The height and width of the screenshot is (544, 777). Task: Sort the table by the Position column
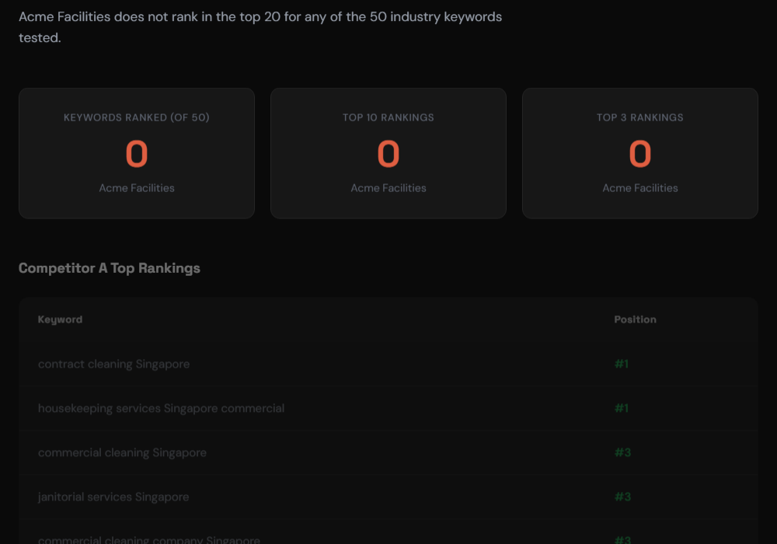click(x=636, y=319)
